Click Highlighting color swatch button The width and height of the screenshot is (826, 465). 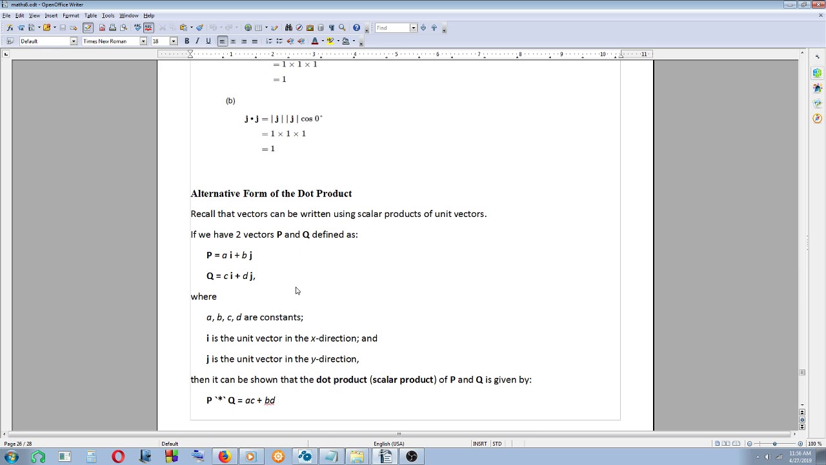330,41
